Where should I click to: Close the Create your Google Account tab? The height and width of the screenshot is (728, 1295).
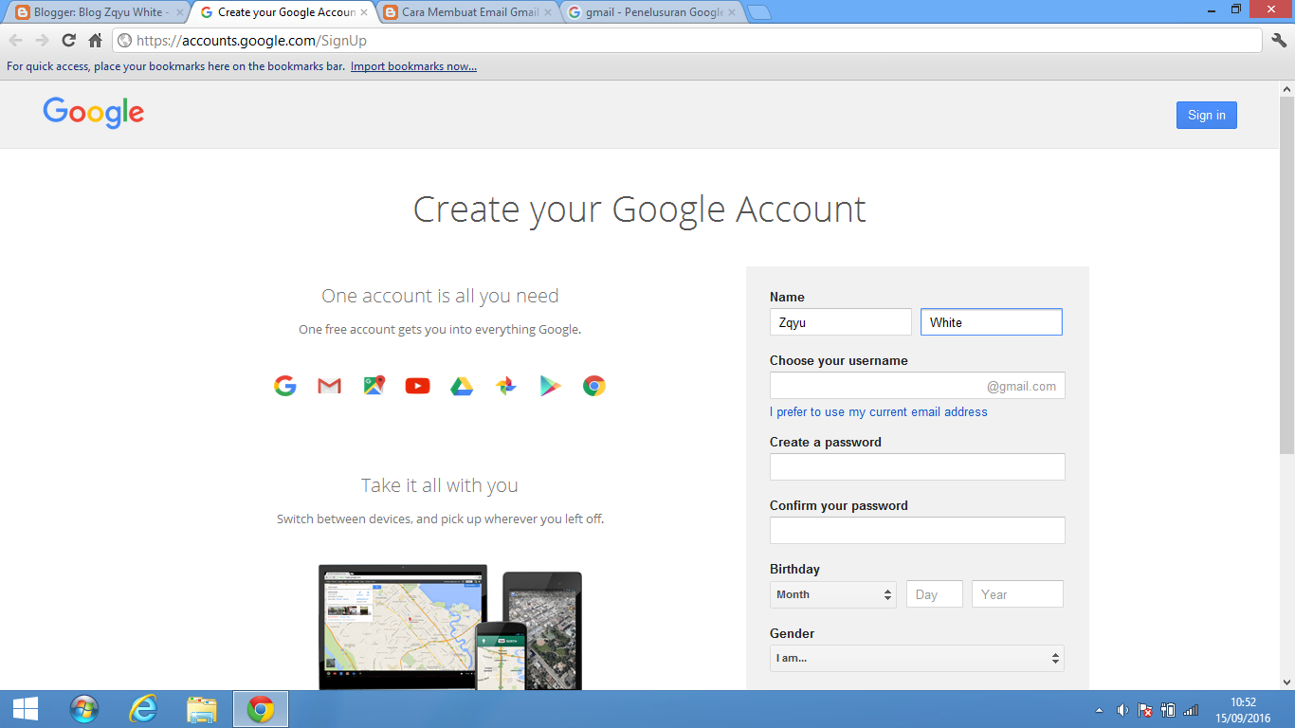[x=364, y=12]
